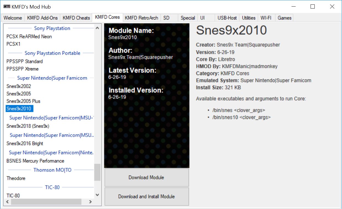Screen dimensions: 342x209
Task: Click the vertical scrollbar thumb
Action: (x=97, y=172)
